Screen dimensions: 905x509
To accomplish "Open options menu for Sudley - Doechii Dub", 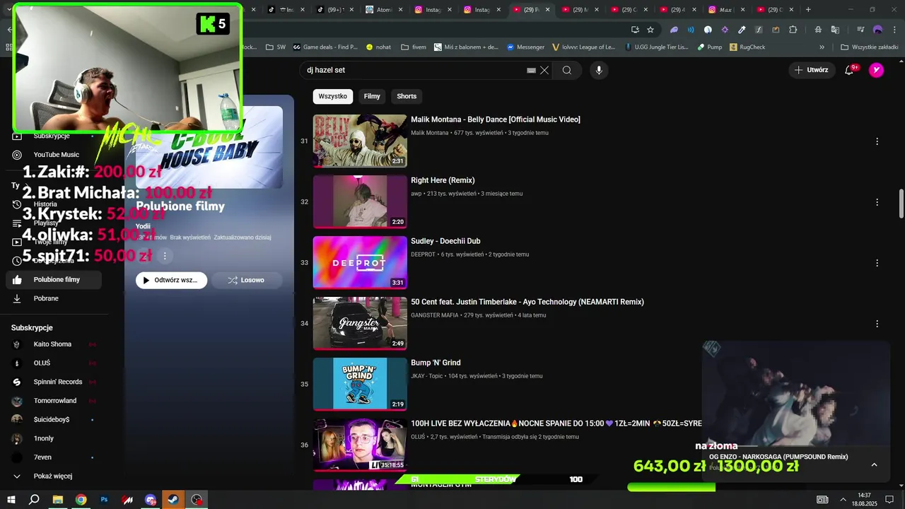I will pos(877,263).
